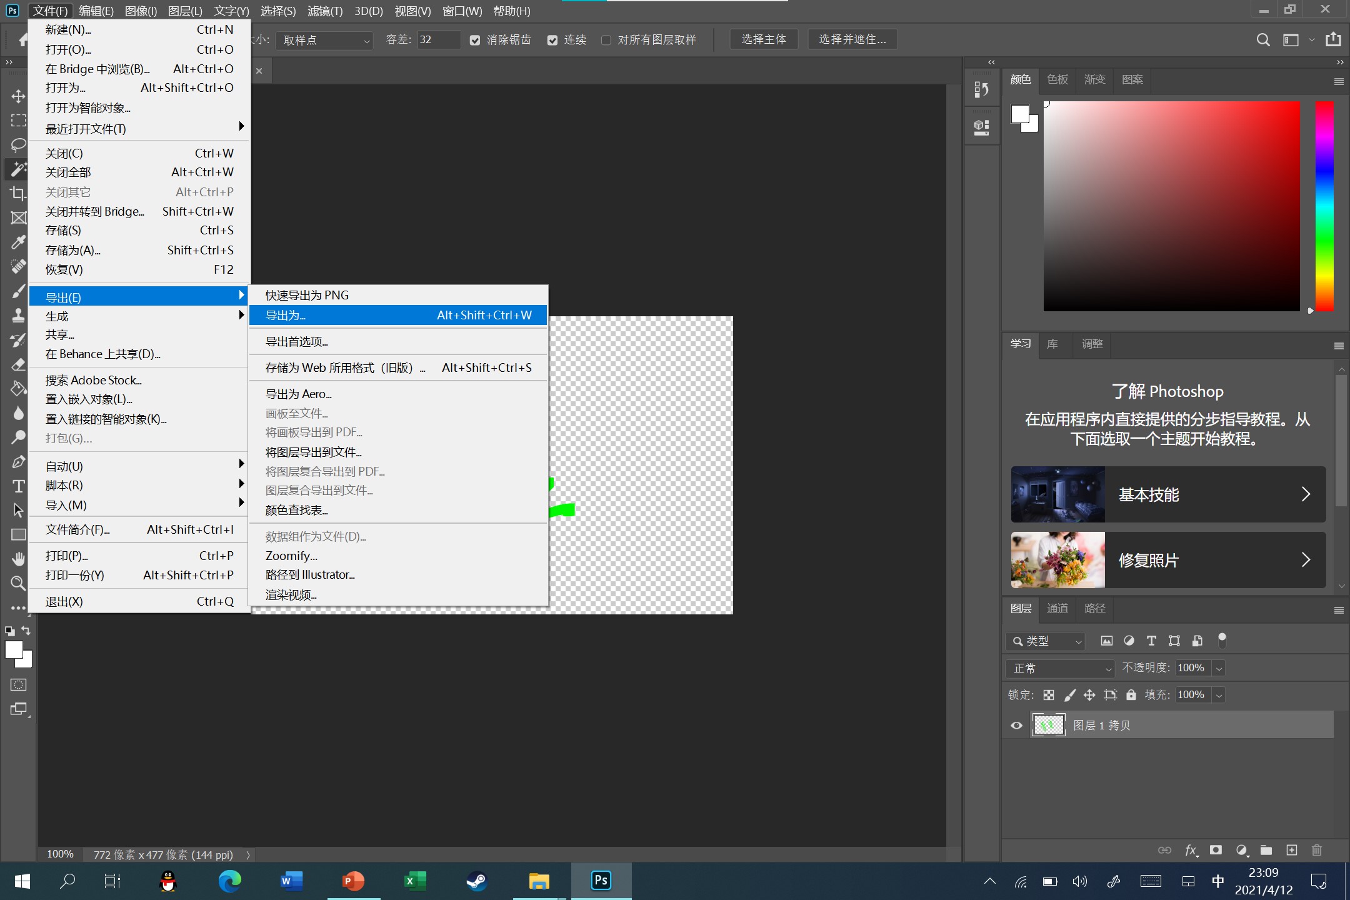Select the Paint Bucket tool

pos(18,388)
